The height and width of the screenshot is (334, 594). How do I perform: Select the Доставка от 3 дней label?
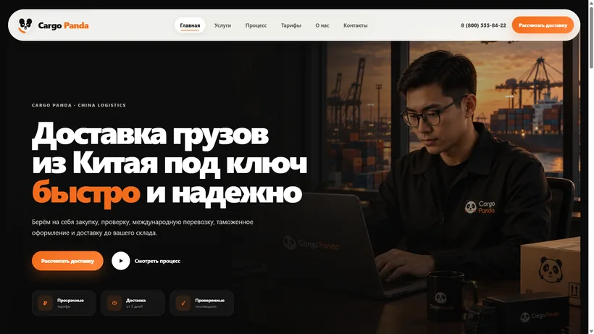pyautogui.click(x=135, y=303)
